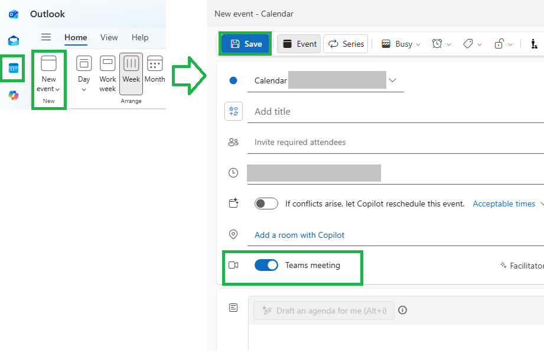Select the Series recurrence button
This screenshot has width=544, height=352.
[346, 44]
